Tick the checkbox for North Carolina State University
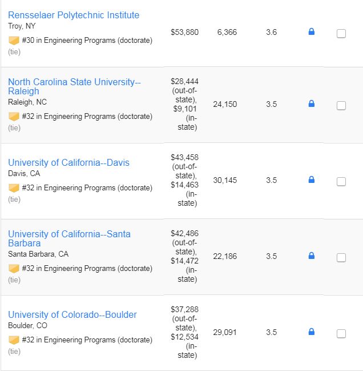The width and height of the screenshot is (363, 371). 341,106
